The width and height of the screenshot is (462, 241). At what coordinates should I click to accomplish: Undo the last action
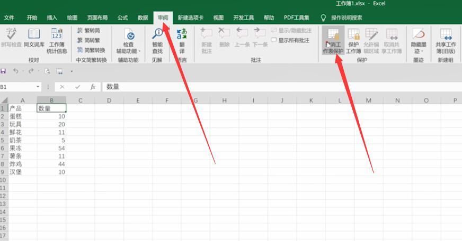pyautogui.click(x=15, y=71)
